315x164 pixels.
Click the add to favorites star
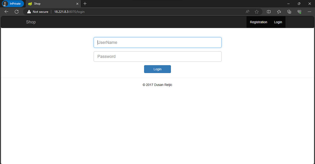(257, 12)
